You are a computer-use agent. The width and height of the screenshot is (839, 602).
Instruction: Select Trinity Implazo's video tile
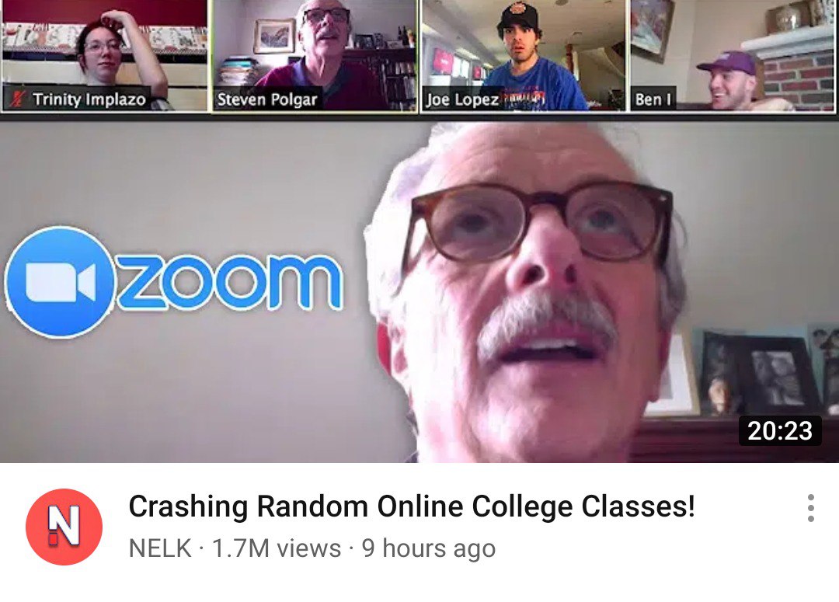pos(105,56)
